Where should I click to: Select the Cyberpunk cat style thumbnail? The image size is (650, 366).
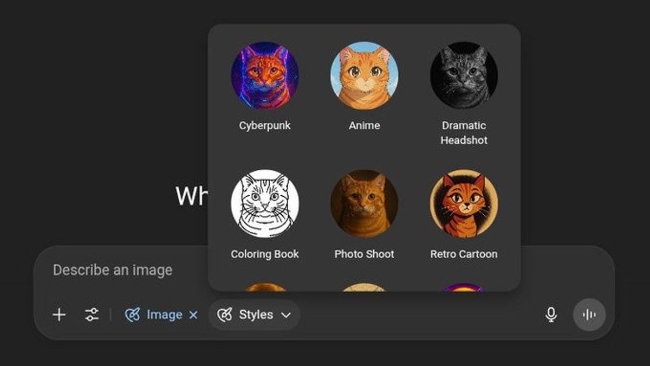point(265,75)
